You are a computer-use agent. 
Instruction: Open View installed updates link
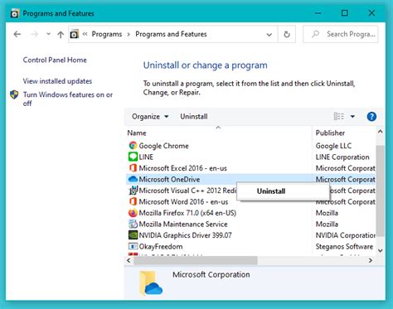[57, 81]
